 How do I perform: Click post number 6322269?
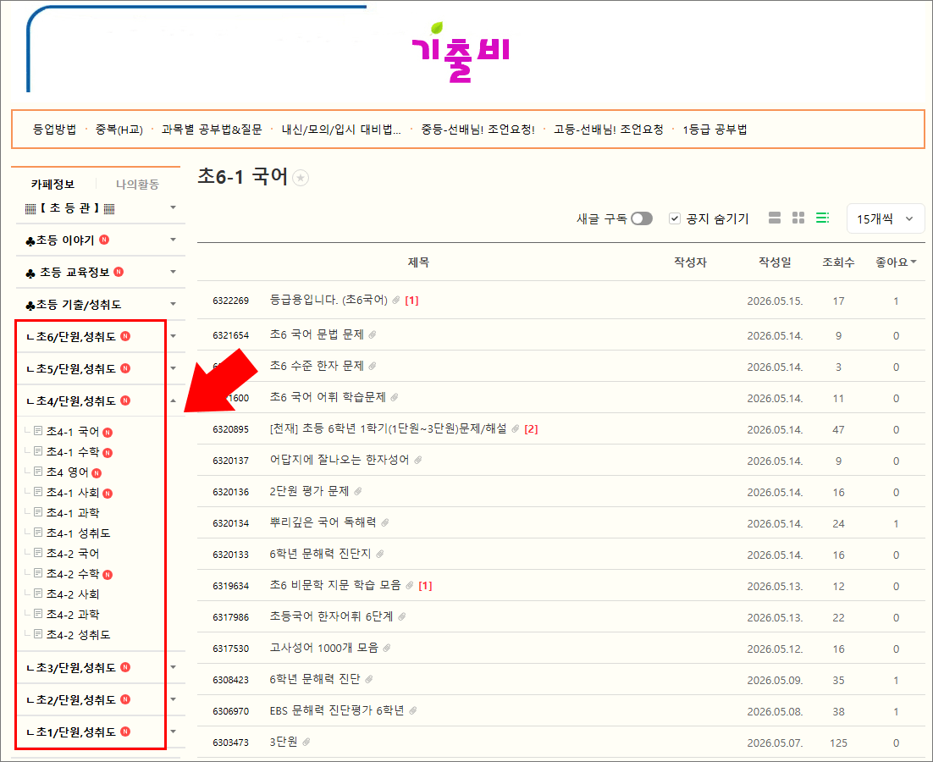231,301
